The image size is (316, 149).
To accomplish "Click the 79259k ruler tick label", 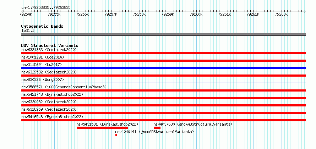I will point(168,14).
